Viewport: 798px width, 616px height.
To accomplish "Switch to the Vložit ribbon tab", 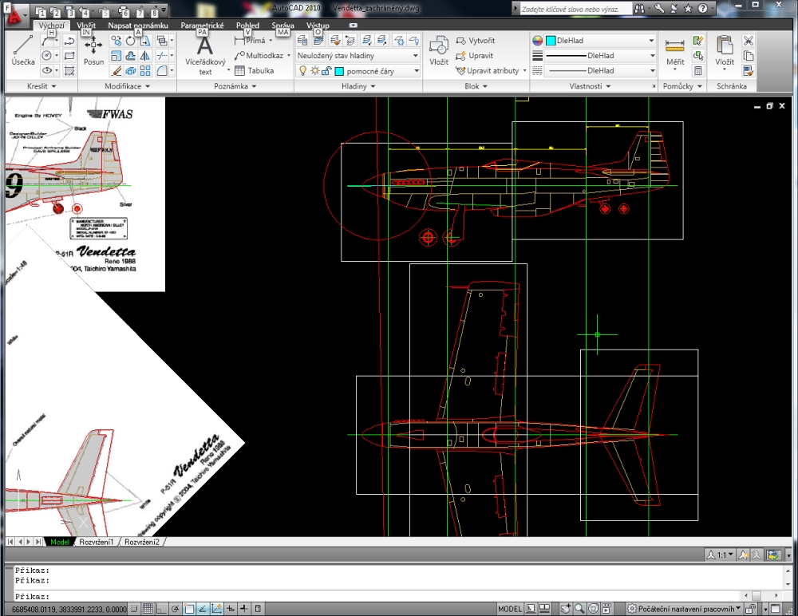I will click(86, 25).
